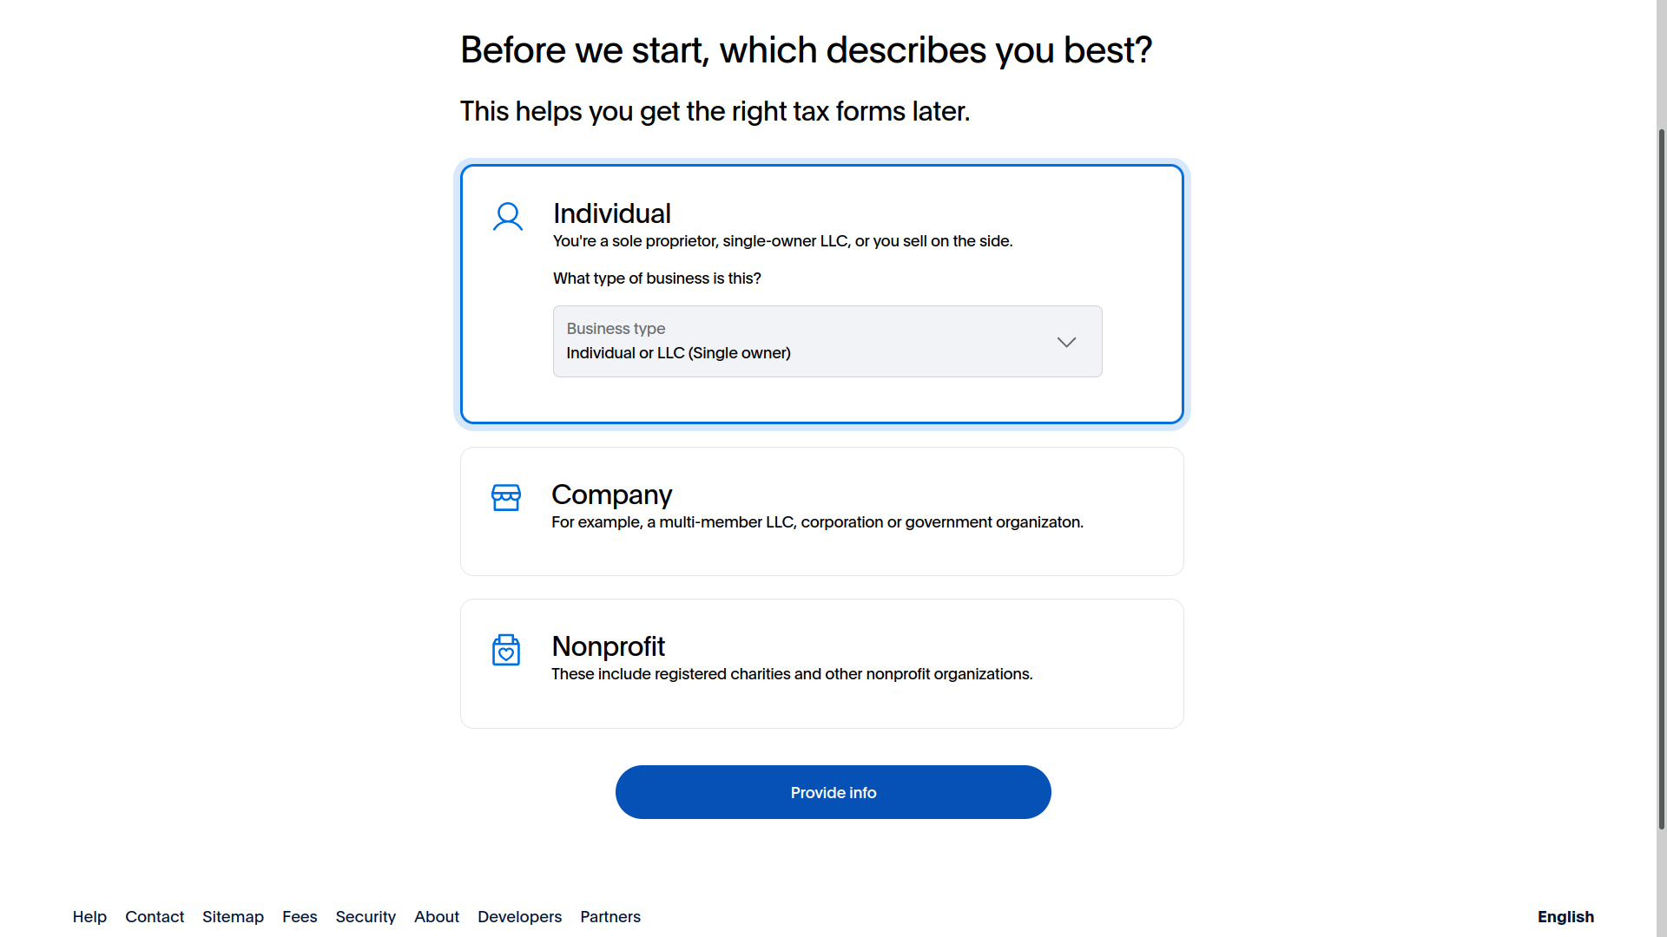Open the Help link

tap(89, 916)
